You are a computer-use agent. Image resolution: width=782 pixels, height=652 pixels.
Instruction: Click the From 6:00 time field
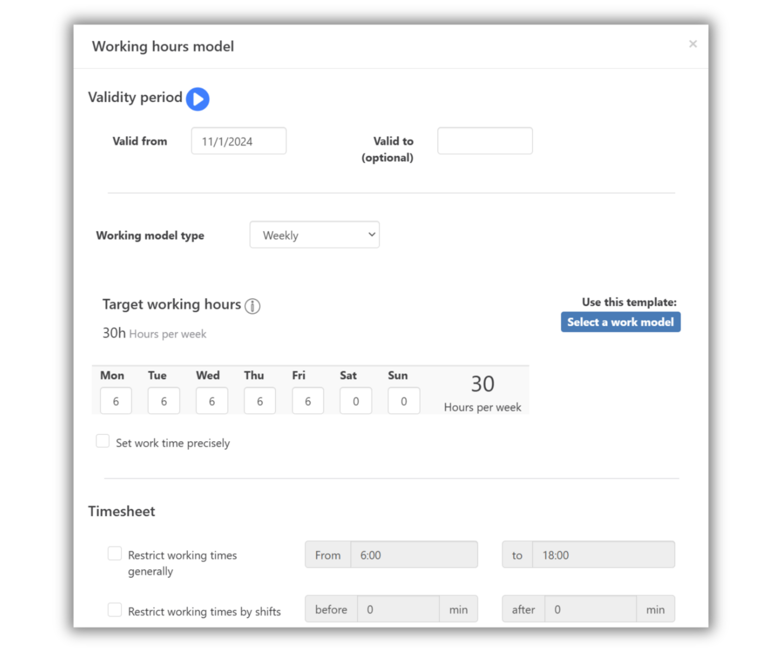tap(414, 555)
